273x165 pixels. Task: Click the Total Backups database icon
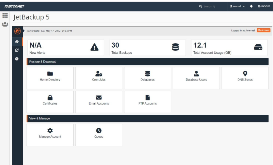pos(175,47)
